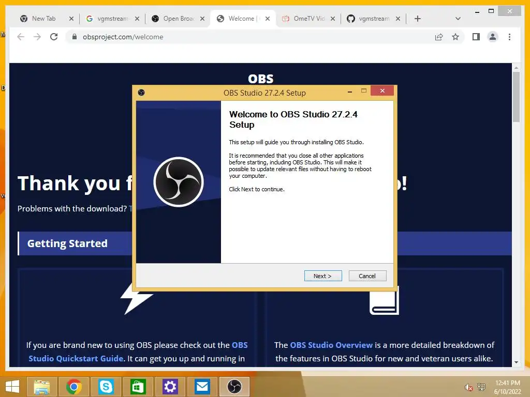Close the Open Broadcaster tab
Viewport: 530px width, 397px height.
click(x=202, y=19)
